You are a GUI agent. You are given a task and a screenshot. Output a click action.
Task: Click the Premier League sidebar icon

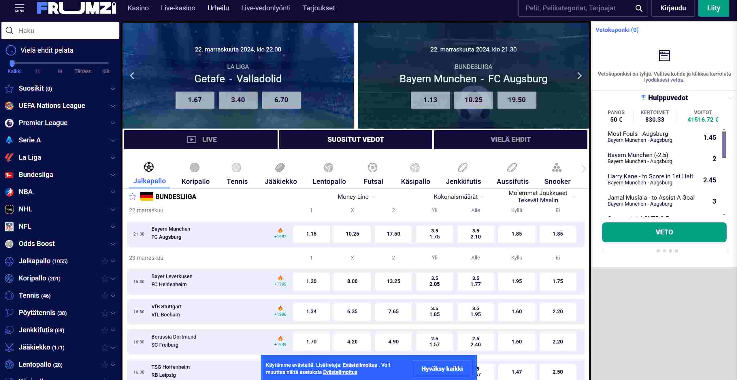point(9,123)
